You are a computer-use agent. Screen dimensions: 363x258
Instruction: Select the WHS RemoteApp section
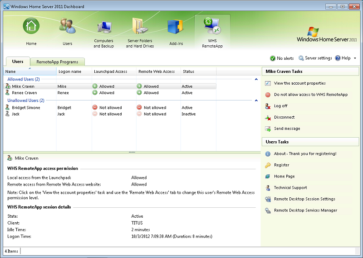click(212, 32)
